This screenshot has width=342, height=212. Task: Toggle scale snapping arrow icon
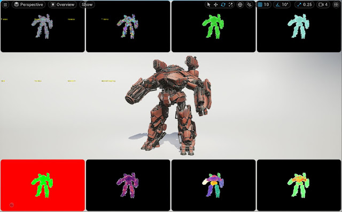pyautogui.click(x=299, y=5)
